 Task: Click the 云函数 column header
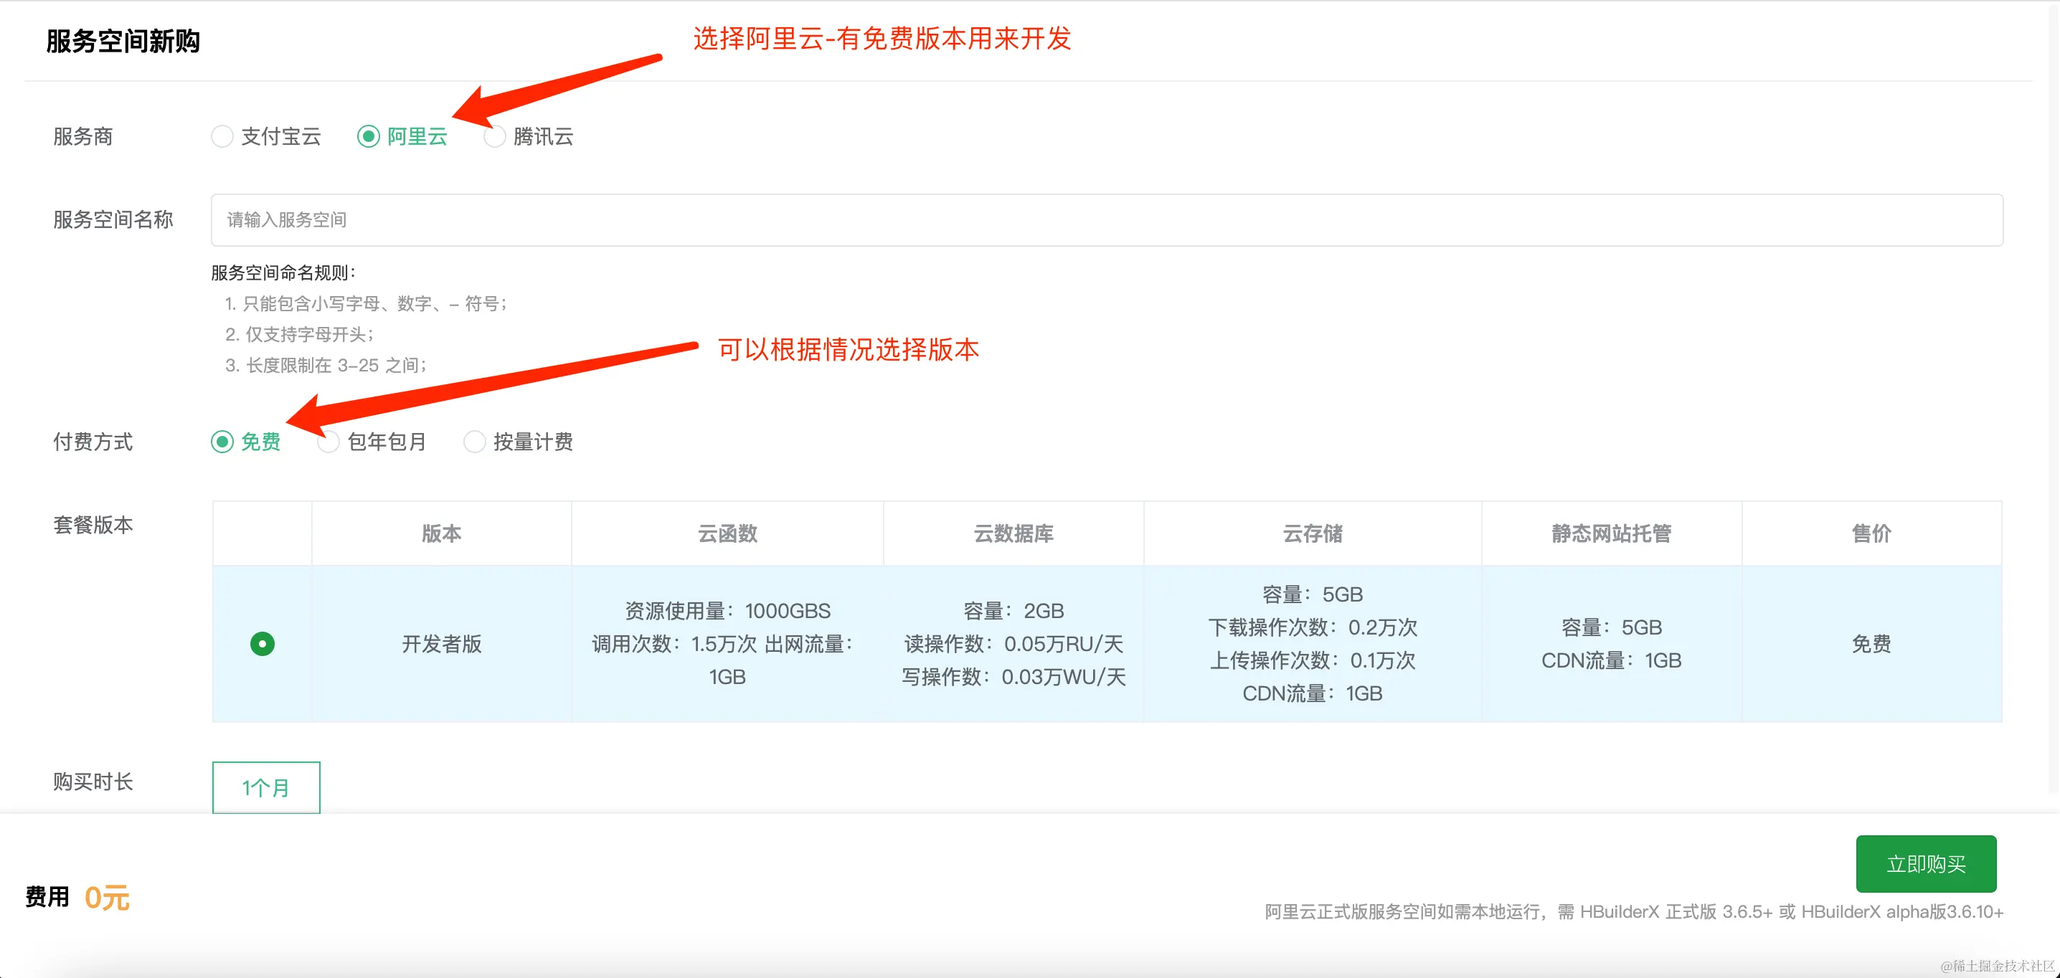coord(726,533)
